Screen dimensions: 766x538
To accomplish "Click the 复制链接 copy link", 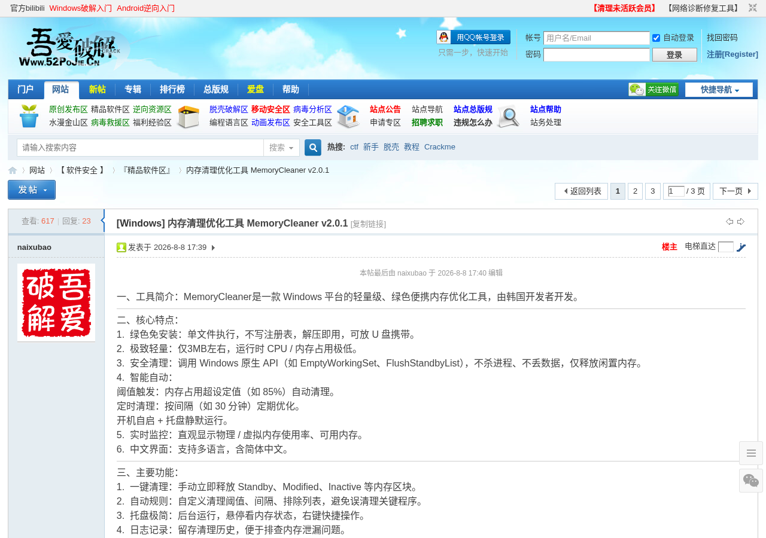I will click(368, 224).
